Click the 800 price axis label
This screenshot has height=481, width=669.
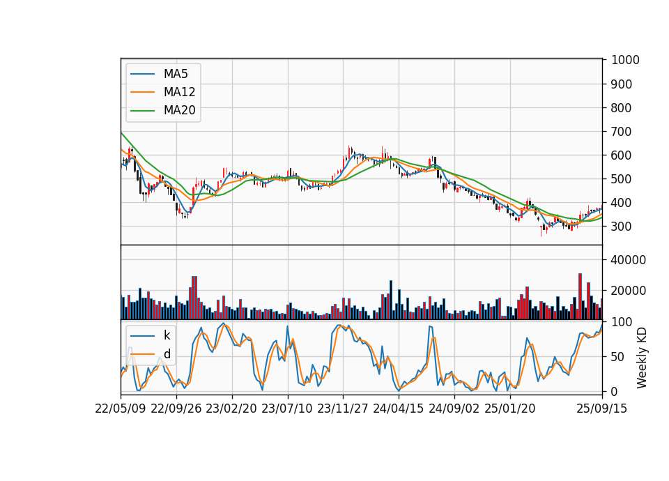pyautogui.click(x=622, y=108)
